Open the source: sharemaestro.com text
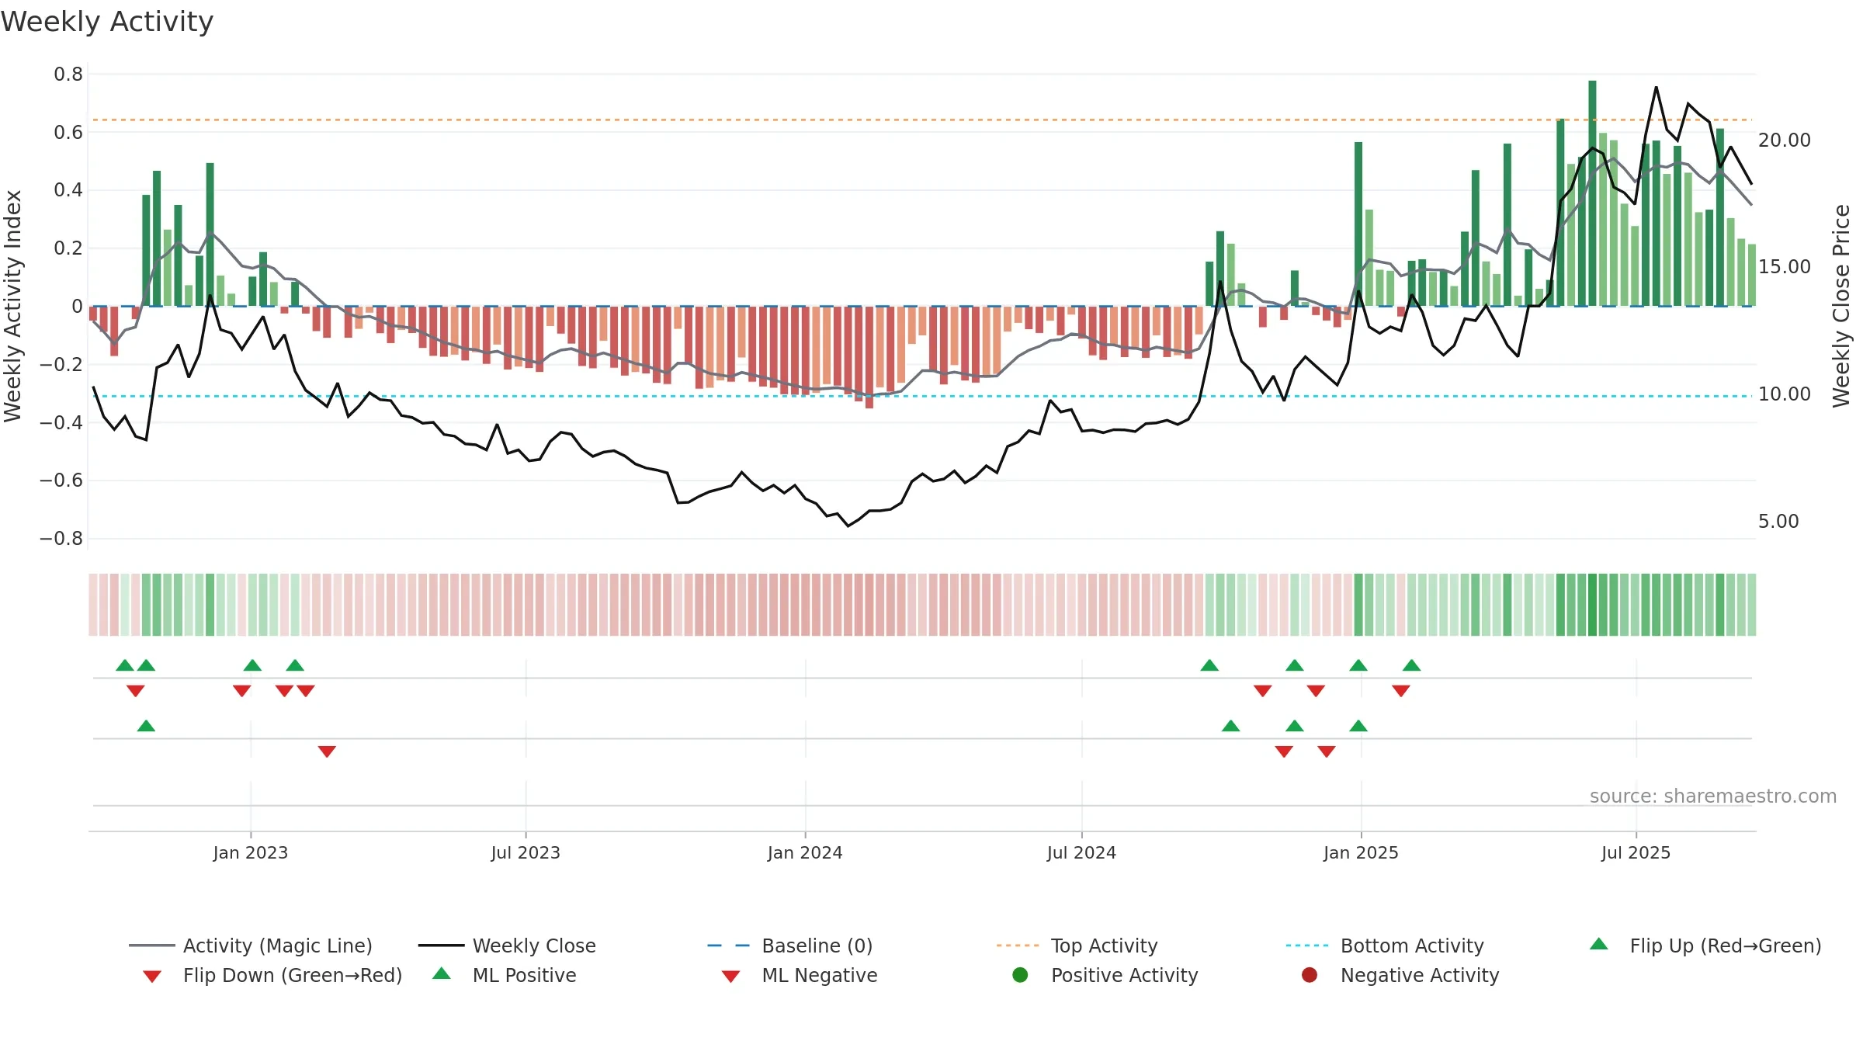 pyautogui.click(x=1713, y=796)
